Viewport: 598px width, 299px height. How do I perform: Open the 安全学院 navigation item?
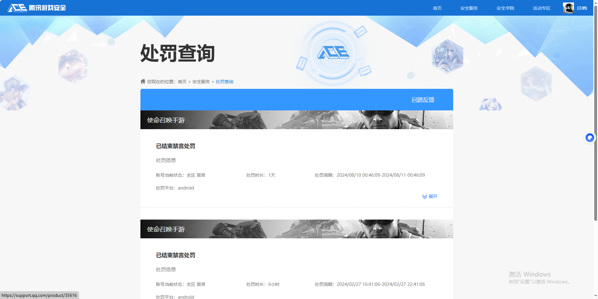(505, 8)
